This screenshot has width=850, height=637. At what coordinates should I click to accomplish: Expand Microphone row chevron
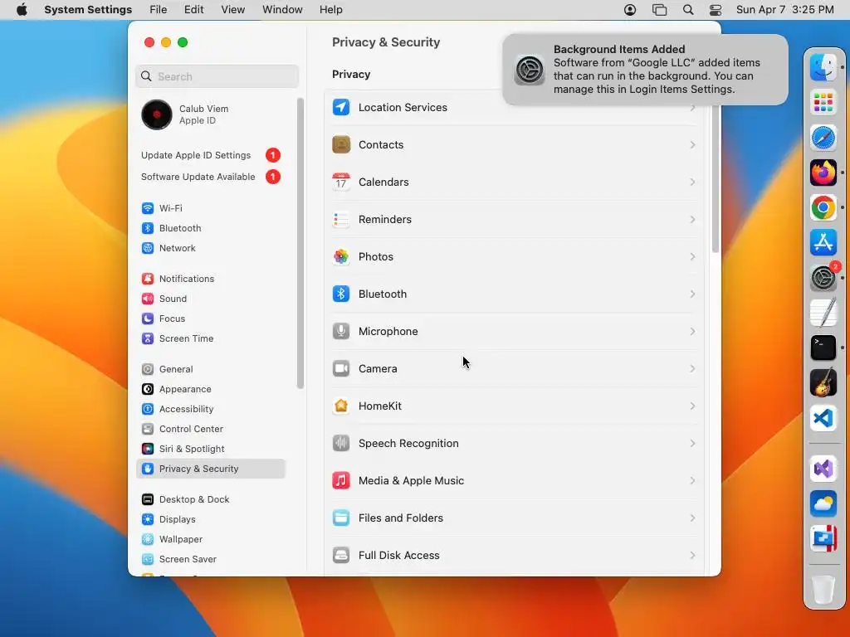[692, 331]
